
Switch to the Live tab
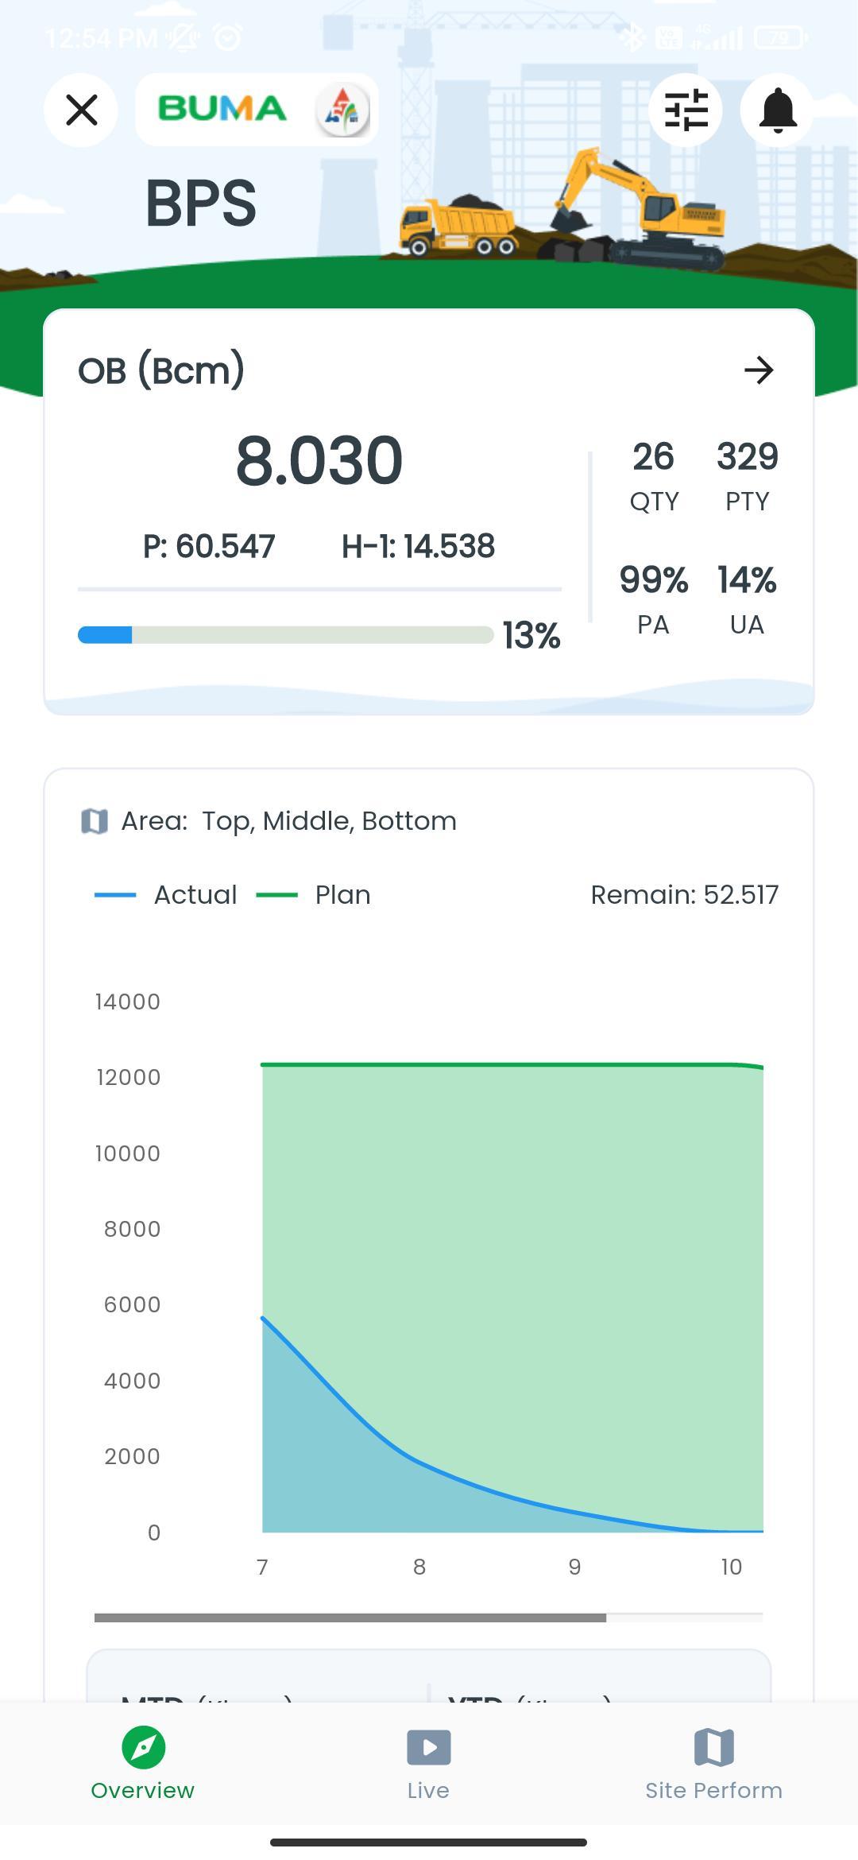point(428,1763)
